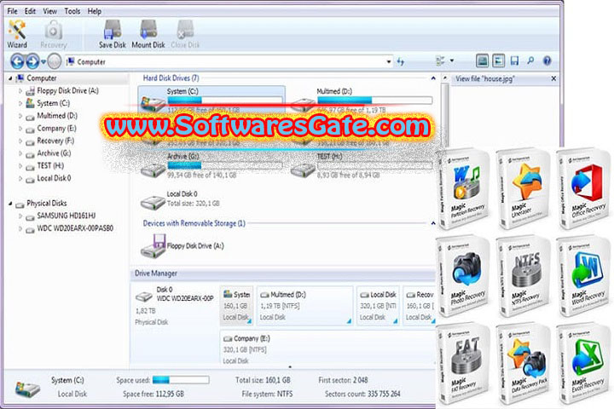Select Multimed (D:) partition in Drive Manager

pyautogui.click(x=304, y=306)
